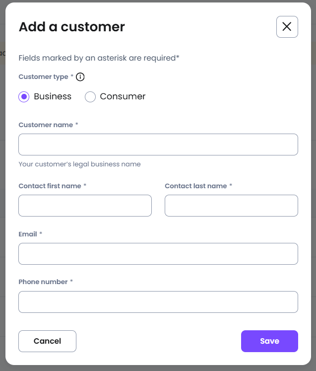Click the Add a customer heading
This screenshot has height=371, width=316.
coord(72,27)
